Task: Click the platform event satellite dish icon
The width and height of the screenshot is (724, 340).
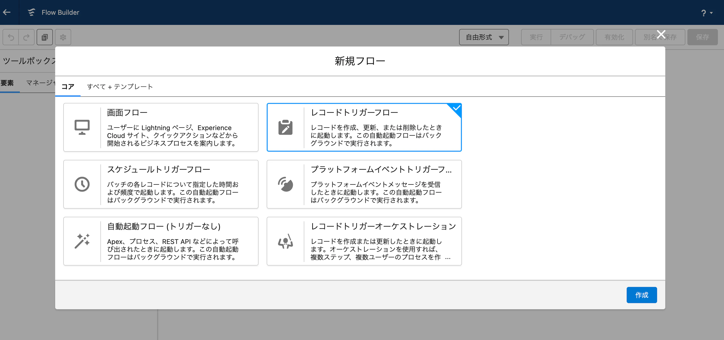Action: [285, 184]
